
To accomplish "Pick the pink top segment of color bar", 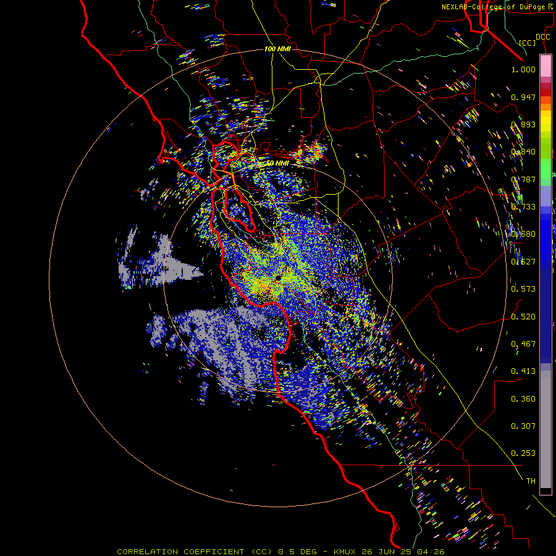I will click(545, 66).
